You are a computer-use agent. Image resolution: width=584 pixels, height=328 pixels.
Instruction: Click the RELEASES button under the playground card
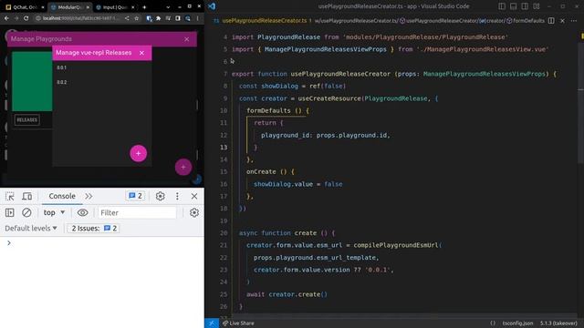coord(26,119)
